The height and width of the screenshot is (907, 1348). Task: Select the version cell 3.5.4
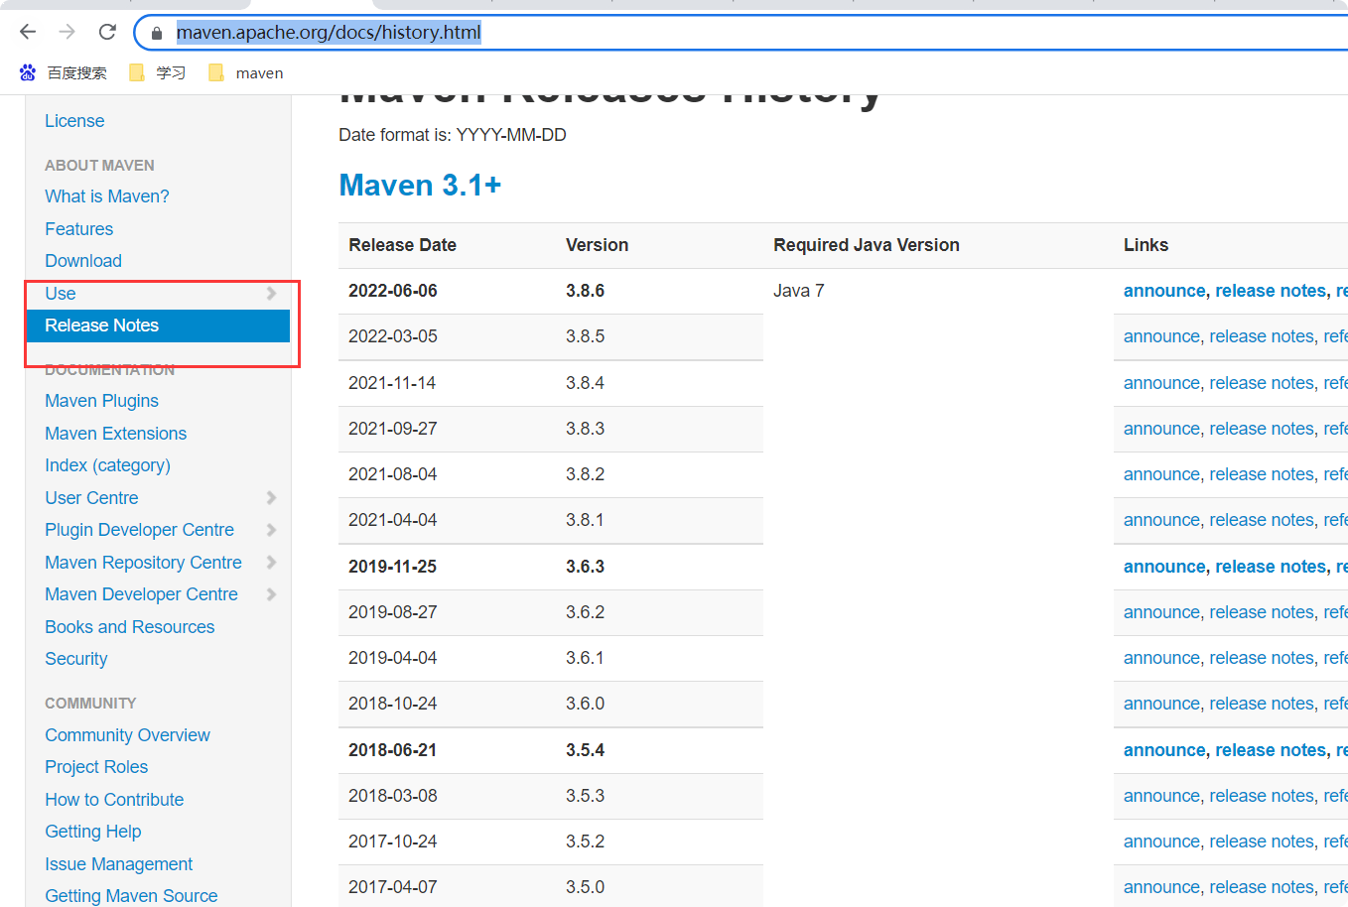[585, 750]
